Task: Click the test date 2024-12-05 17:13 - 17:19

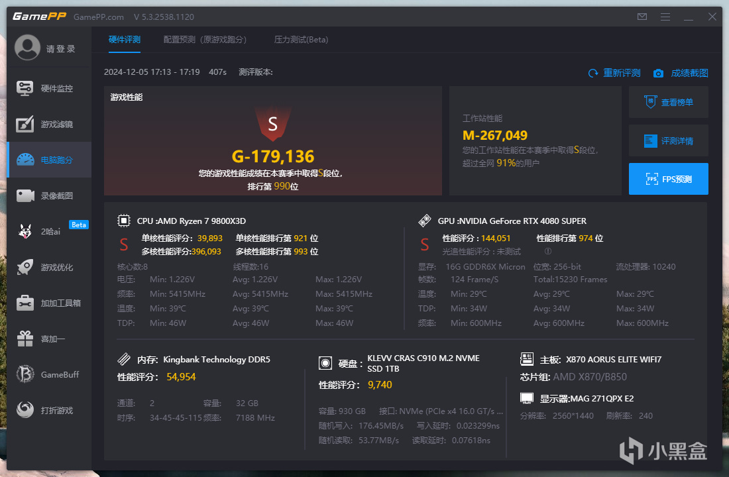Action: (x=152, y=72)
